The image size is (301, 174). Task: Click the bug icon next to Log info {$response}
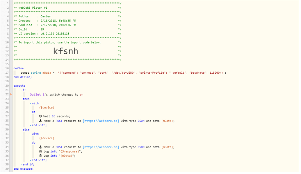(x=41, y=151)
